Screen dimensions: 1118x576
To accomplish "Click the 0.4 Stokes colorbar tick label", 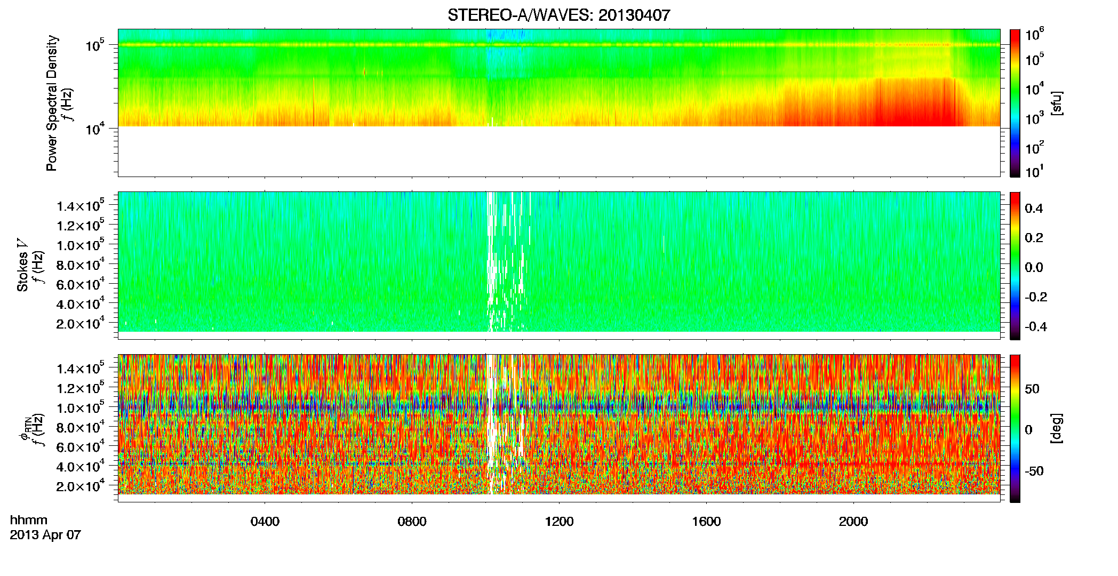I will pos(1034,209).
